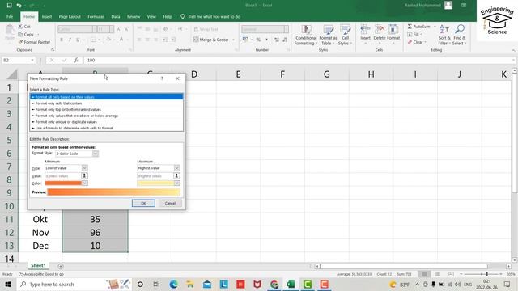The image size is (518, 291).
Task: Open the Clear dropdown
Action: [417, 42]
